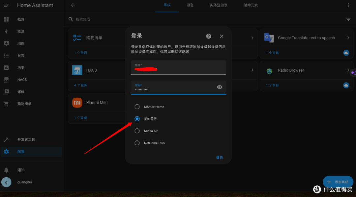
Task: Open 开发者工具 developer tools hammer icon
Action: [x=6, y=139]
